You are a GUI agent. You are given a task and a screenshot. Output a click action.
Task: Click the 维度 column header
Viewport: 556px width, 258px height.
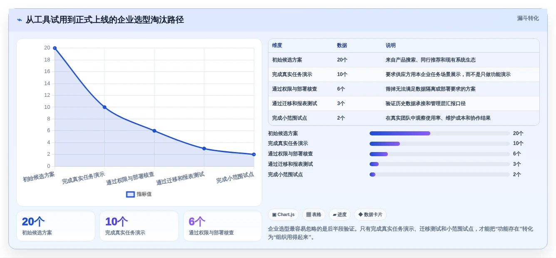[277, 45]
